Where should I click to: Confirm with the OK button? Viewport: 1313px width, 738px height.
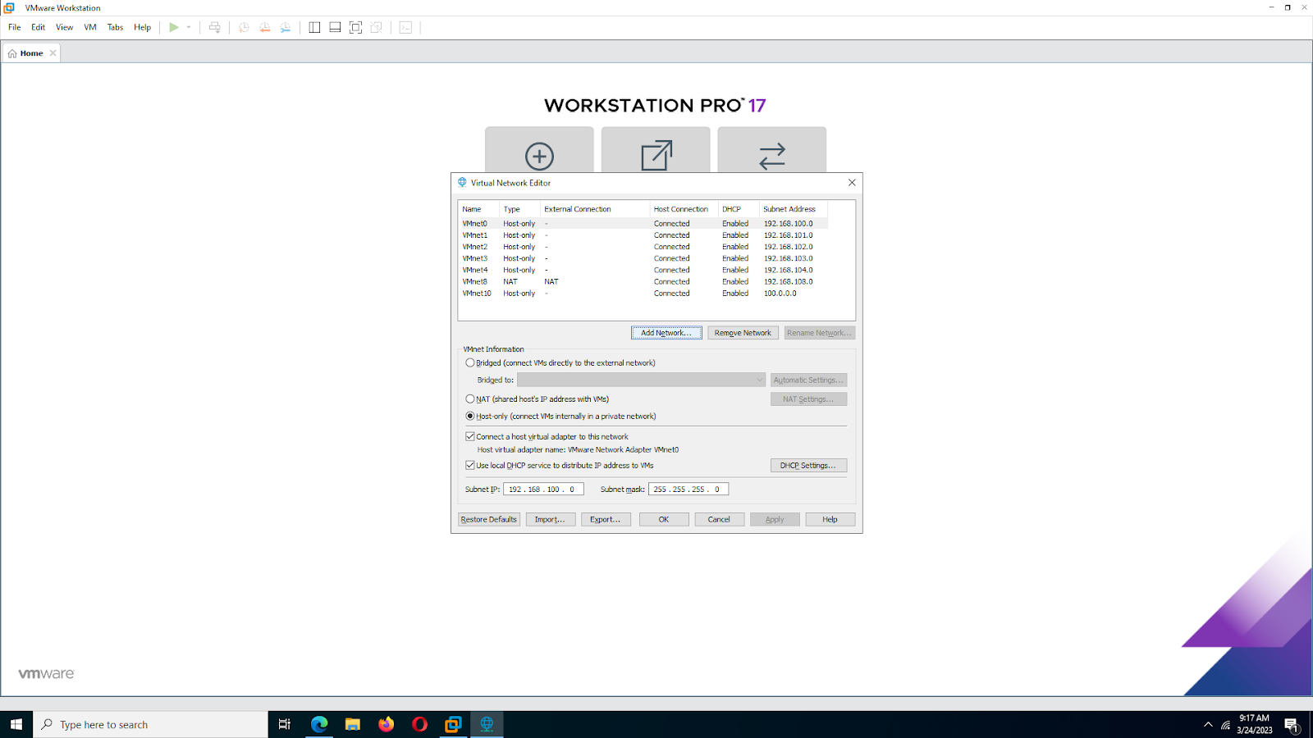(x=664, y=519)
